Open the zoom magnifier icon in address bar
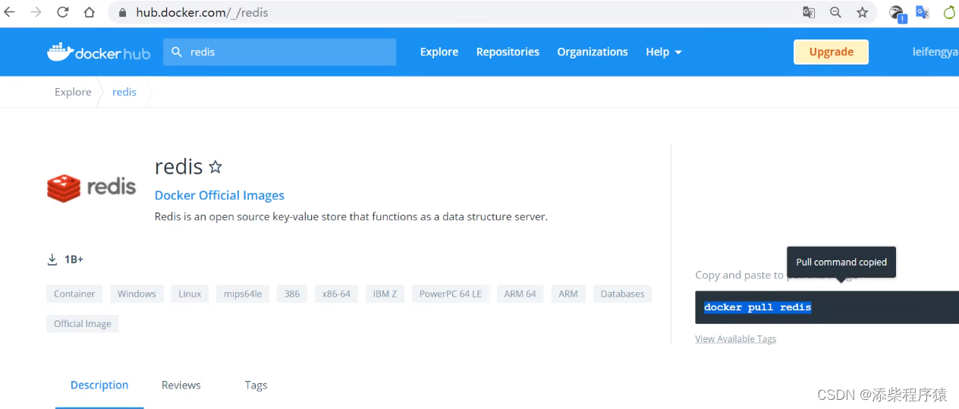The image size is (959, 409). (x=835, y=12)
